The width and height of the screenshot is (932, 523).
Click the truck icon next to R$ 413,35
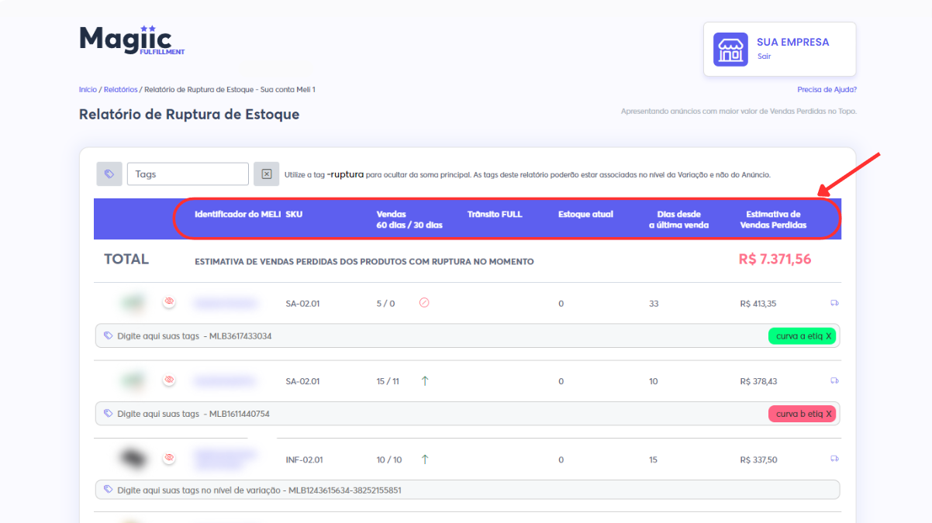click(x=834, y=303)
